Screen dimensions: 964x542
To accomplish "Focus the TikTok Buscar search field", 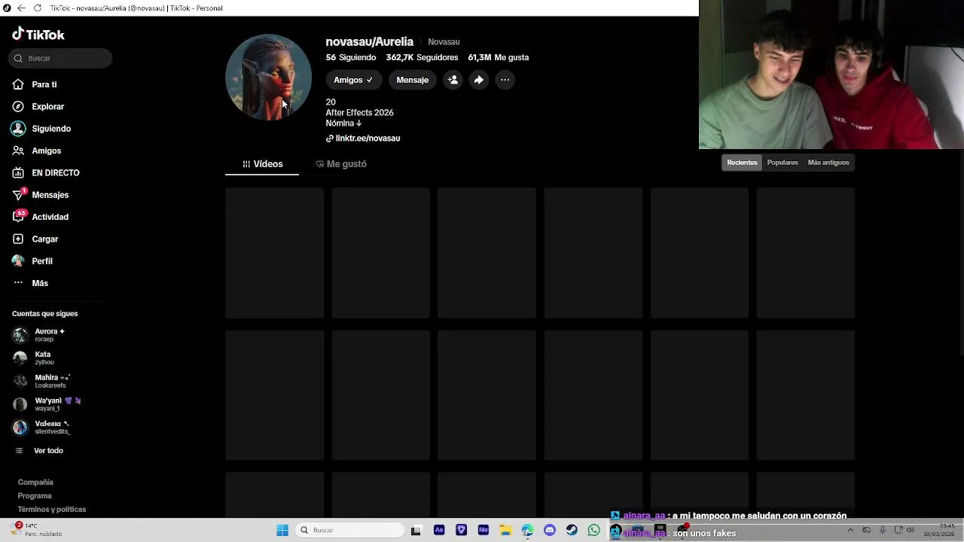I will tap(60, 58).
